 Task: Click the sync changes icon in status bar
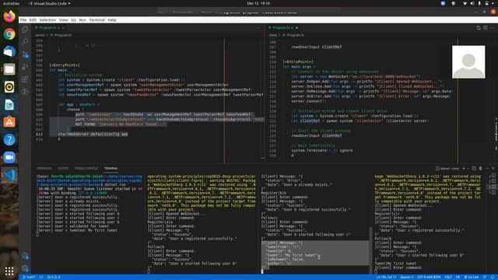[41, 277]
